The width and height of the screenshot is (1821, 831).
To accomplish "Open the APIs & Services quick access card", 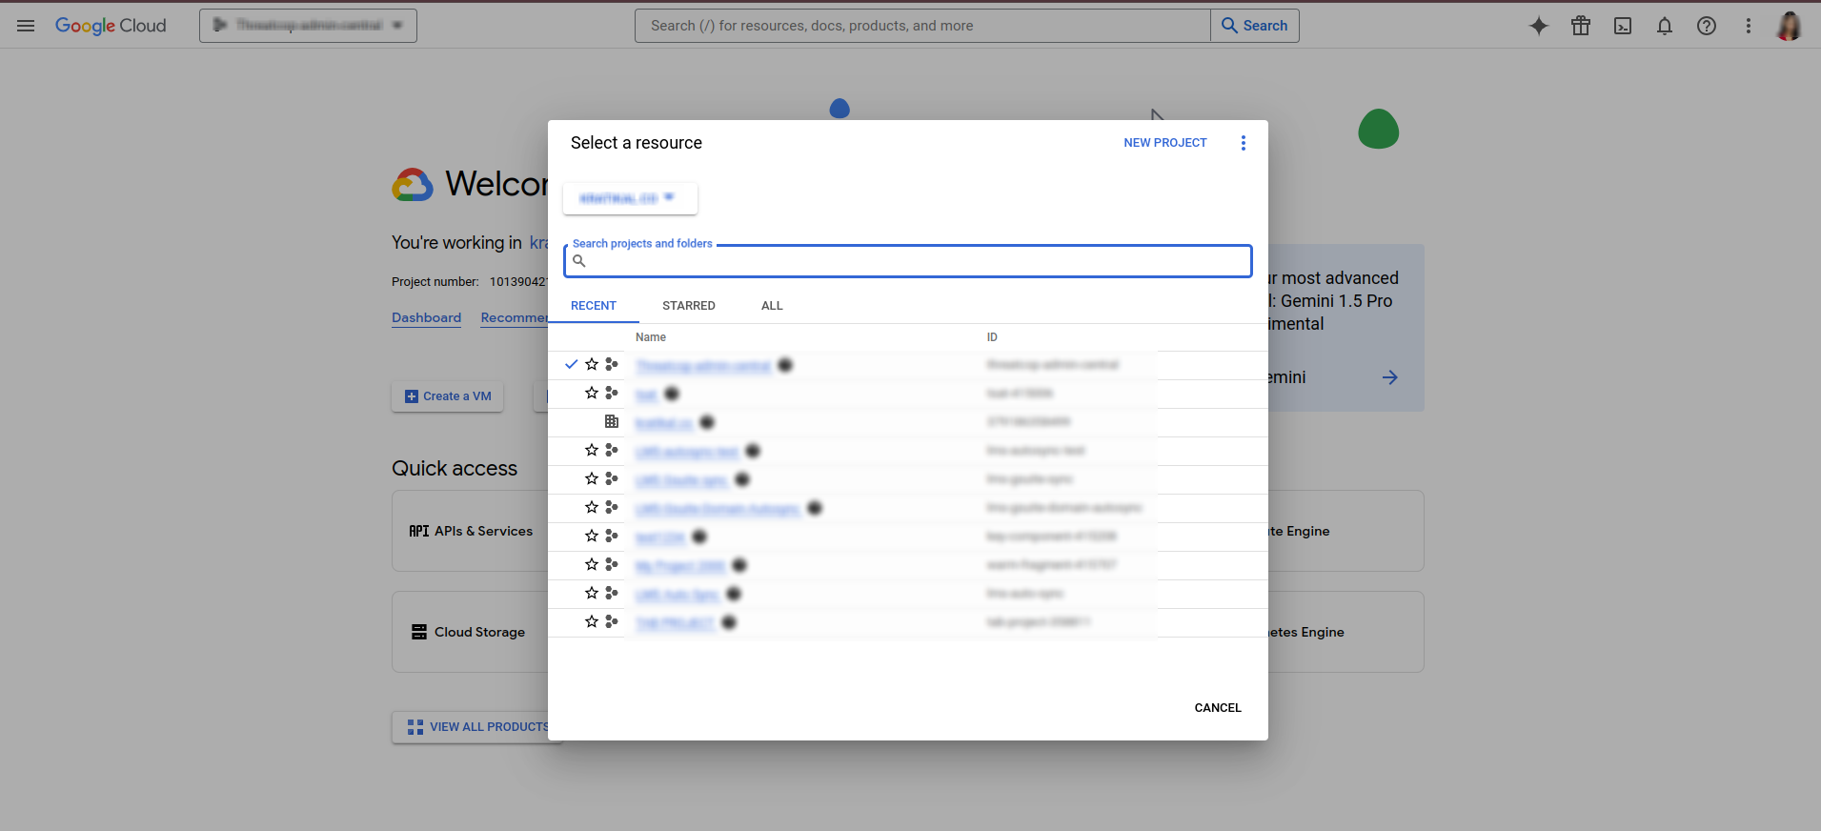I will coord(471,531).
